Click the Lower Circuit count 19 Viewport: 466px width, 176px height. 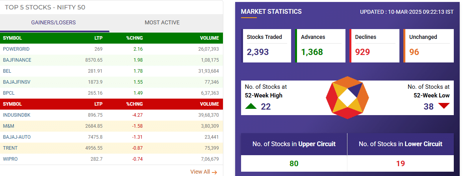coord(400,163)
